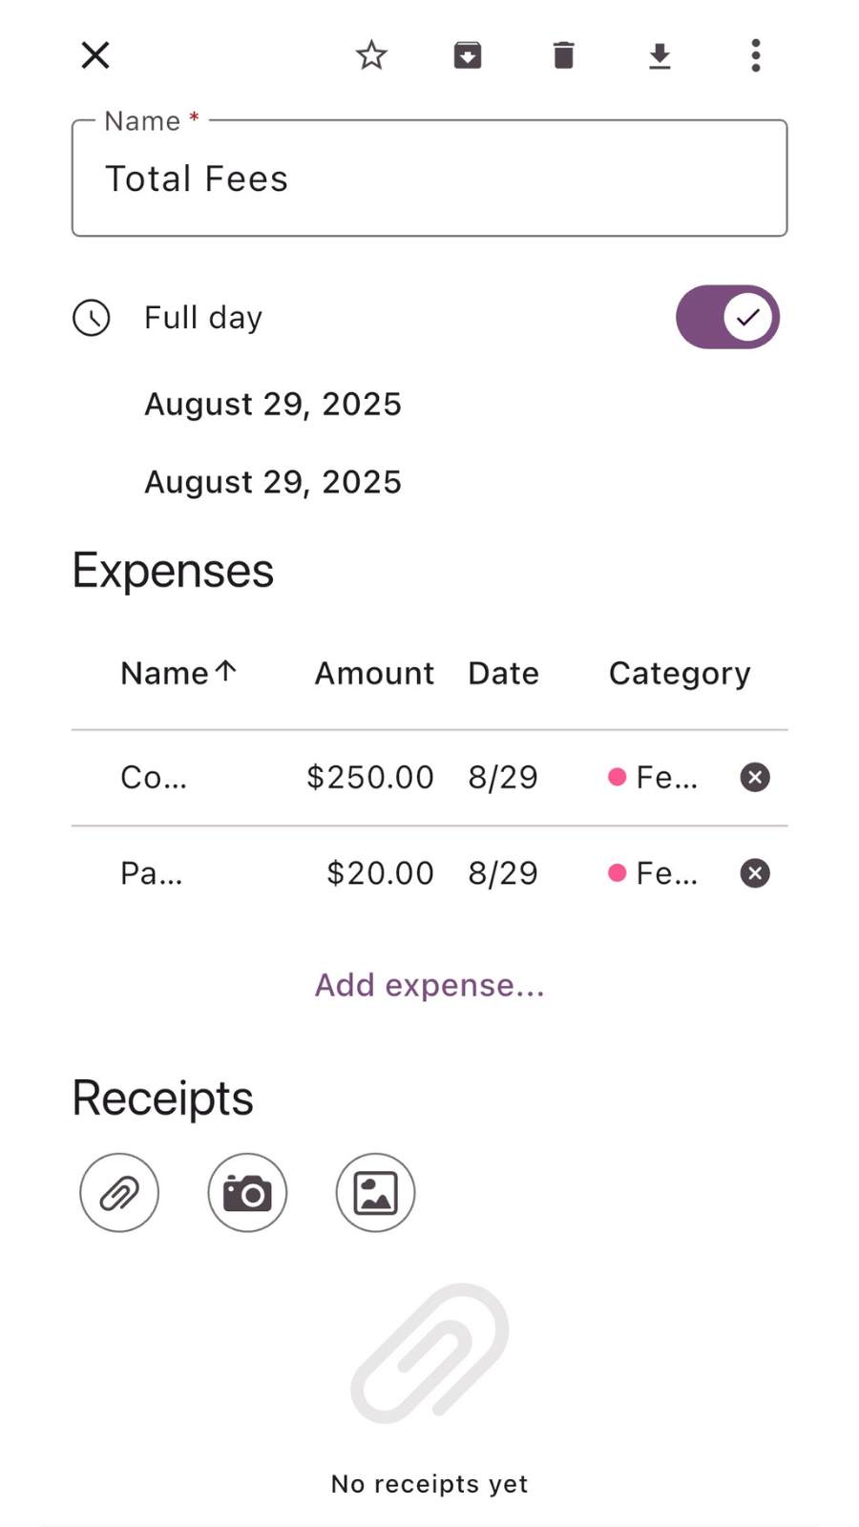This screenshot has width=859, height=1527.
Task: Open the three-dot overflow menu
Action: pyautogui.click(x=756, y=55)
